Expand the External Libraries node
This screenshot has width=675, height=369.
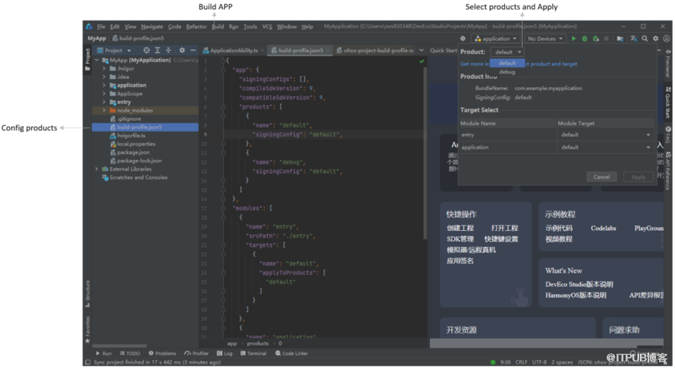[x=96, y=169]
